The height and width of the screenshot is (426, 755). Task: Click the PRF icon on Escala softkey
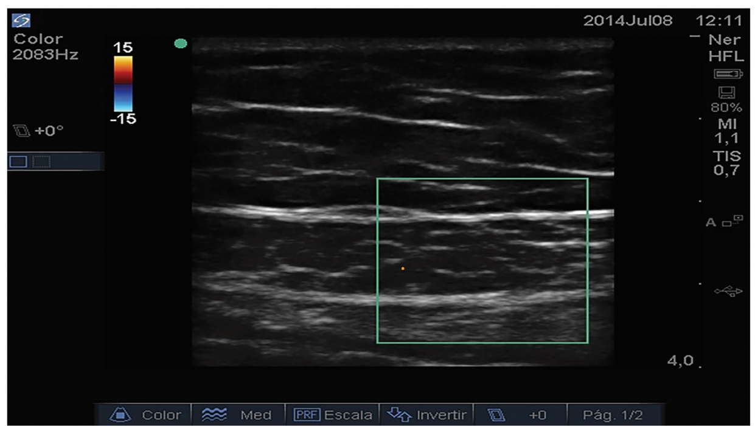tap(304, 415)
